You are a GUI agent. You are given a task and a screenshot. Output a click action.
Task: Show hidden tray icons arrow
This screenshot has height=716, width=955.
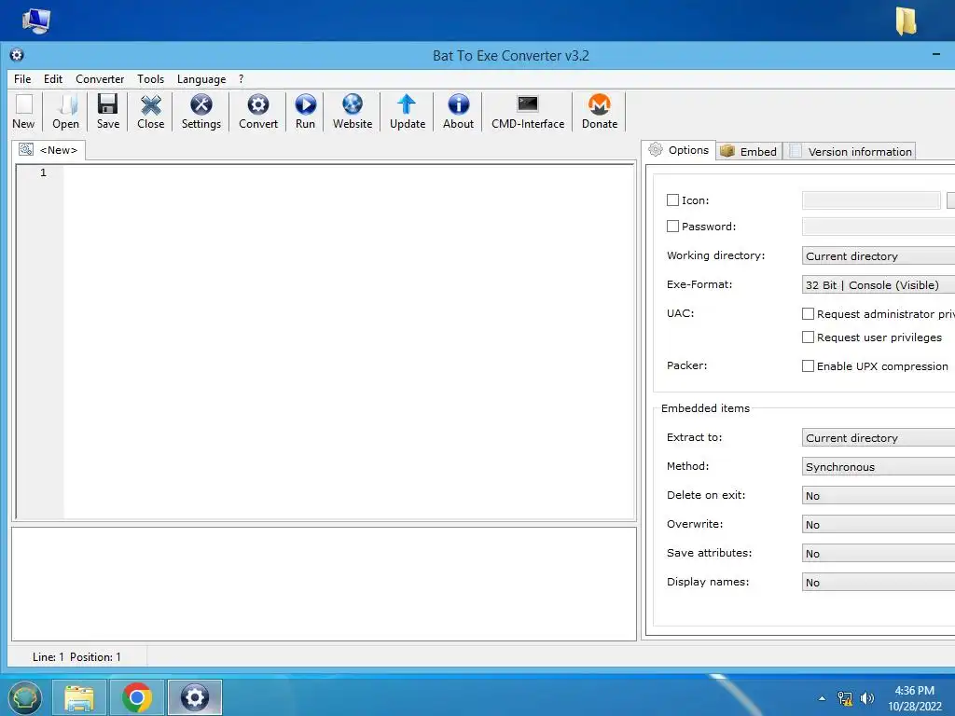(x=822, y=698)
